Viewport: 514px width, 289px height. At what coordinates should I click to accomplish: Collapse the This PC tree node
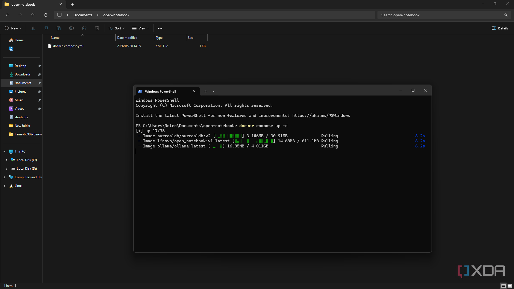click(5, 151)
